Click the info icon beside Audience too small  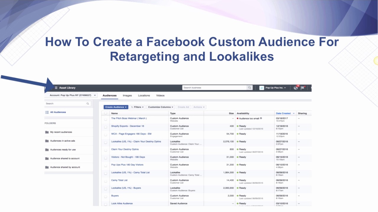261,118
